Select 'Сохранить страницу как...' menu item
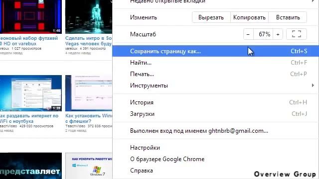Image resolution: width=319 pixels, height=179 pixels. [x=216, y=51]
